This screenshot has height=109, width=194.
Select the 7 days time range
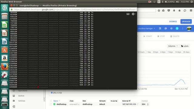(170, 52)
